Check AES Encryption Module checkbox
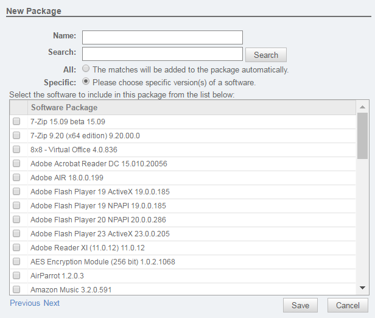The image size is (375, 318). (x=16, y=261)
